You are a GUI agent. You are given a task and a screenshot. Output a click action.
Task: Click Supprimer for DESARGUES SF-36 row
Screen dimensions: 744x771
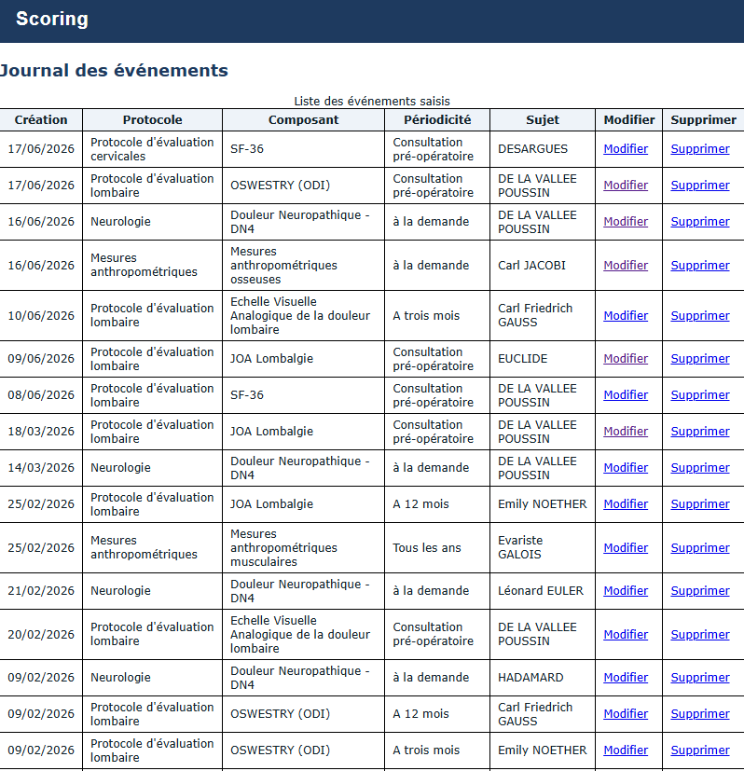tap(700, 148)
